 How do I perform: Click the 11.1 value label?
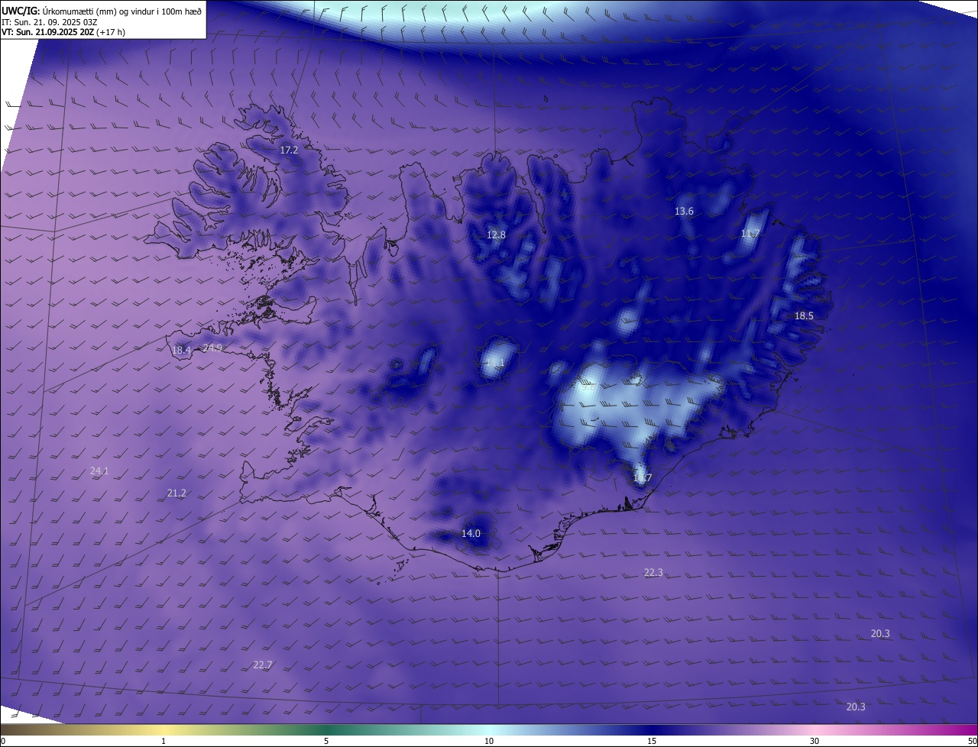point(495,363)
